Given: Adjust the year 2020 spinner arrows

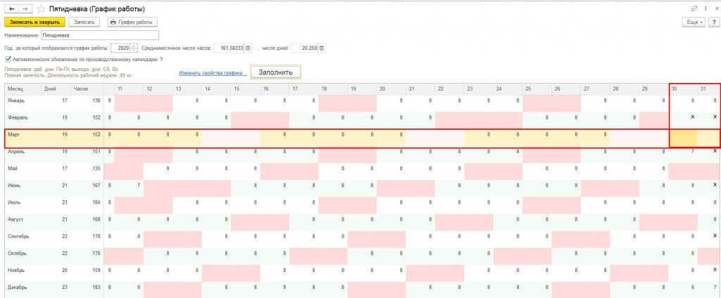Looking at the screenshot, I should (134, 48).
